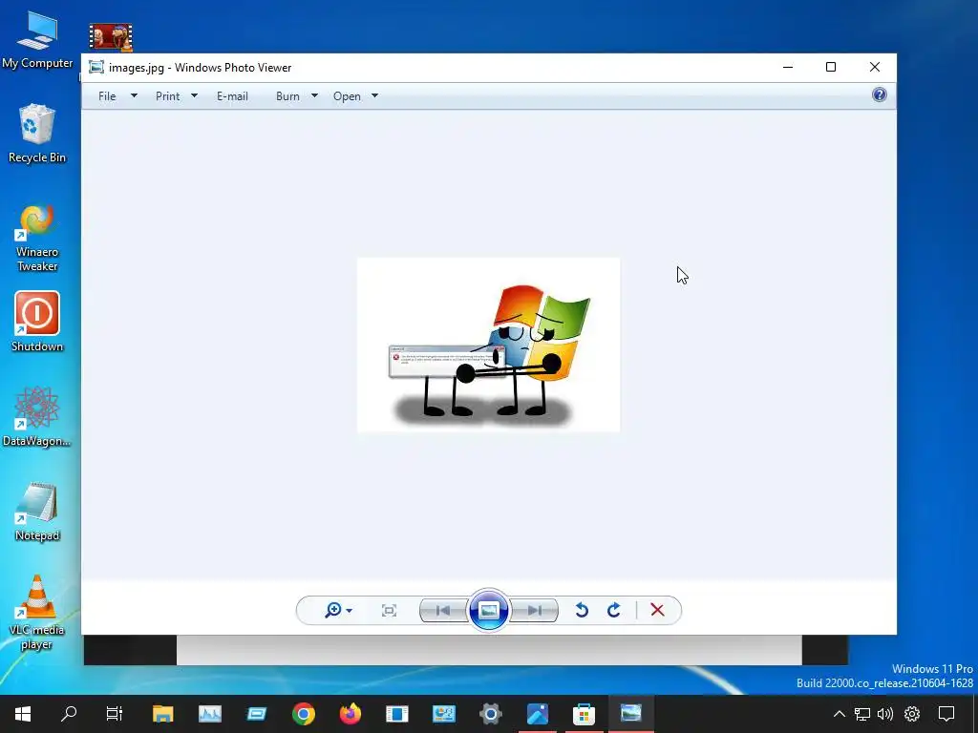Show hidden system tray icons
The height and width of the screenshot is (733, 978).
click(x=840, y=714)
